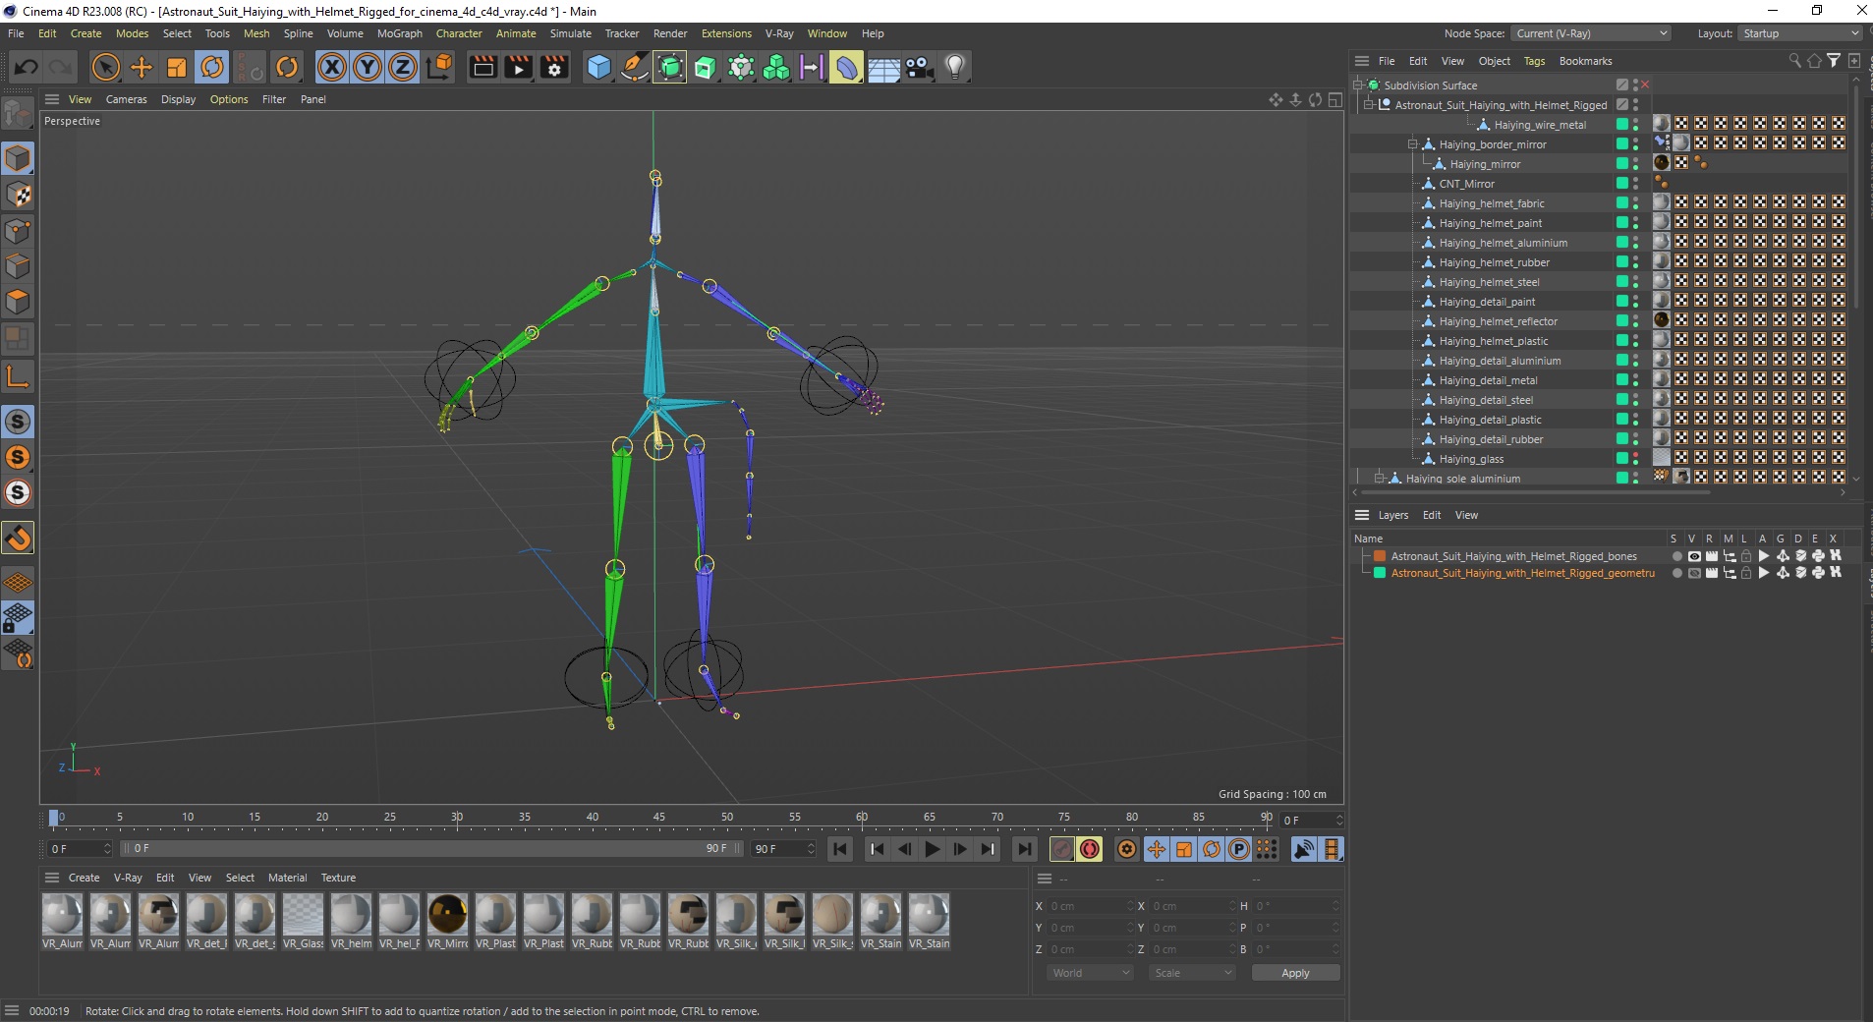Go to start of animation
Viewport: 1873px width, 1022px height.
(x=840, y=849)
